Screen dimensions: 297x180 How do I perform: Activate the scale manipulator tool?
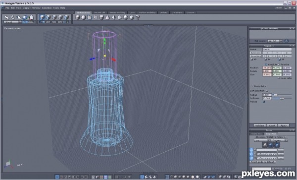19,17
